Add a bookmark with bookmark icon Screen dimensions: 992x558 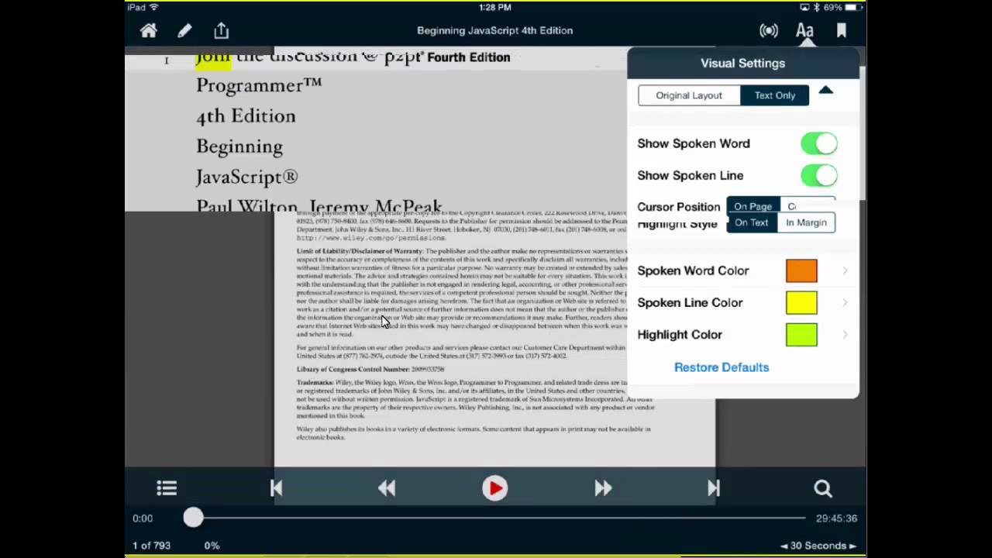tap(842, 30)
